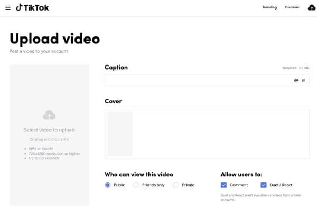The width and height of the screenshot is (317, 218).
Task: Add a hashtag using the # icon
Action: click(303, 80)
